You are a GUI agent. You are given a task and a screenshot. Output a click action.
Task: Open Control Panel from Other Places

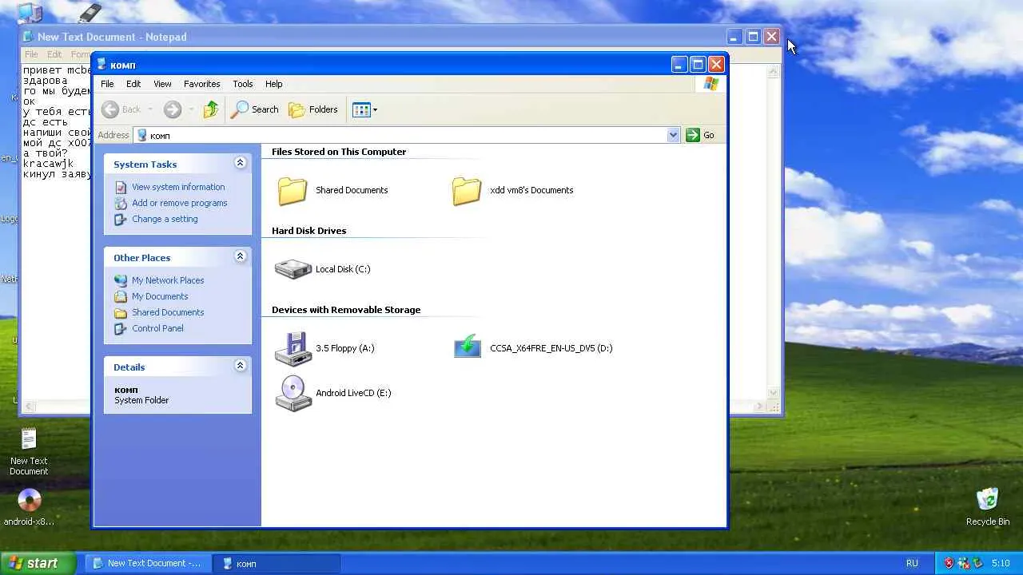(x=157, y=328)
